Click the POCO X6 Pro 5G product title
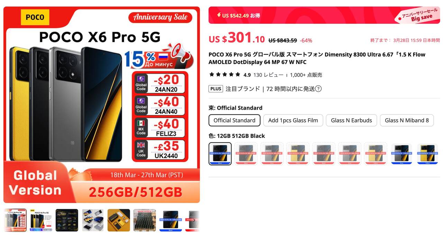This screenshot has height=239, width=443. 317,58
